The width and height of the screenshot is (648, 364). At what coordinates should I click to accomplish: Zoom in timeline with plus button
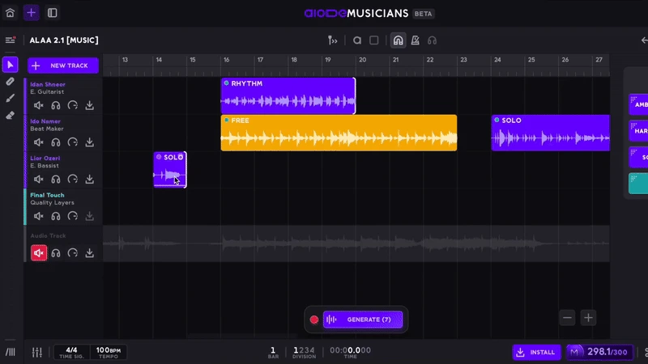click(x=589, y=318)
